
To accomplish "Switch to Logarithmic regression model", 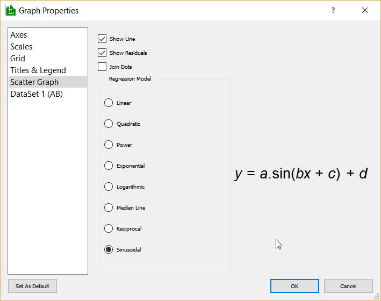I will (x=109, y=187).
